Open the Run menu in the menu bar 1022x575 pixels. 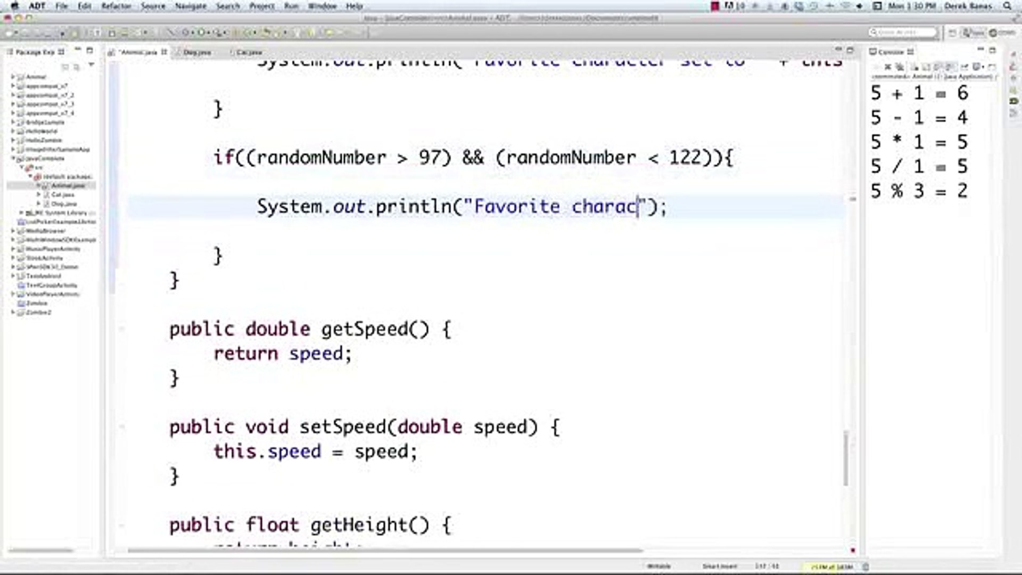click(291, 6)
